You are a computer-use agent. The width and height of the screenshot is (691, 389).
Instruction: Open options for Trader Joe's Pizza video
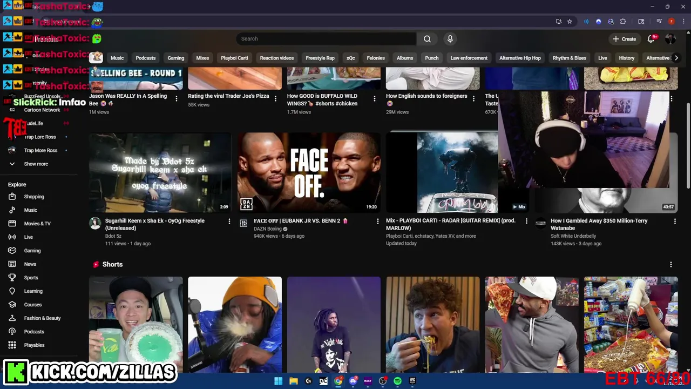[x=275, y=98]
